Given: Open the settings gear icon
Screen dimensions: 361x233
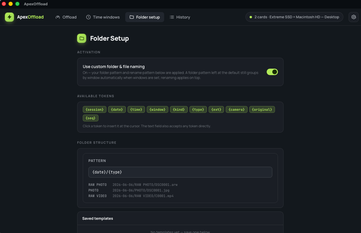Looking at the screenshot, I should coord(354,17).
